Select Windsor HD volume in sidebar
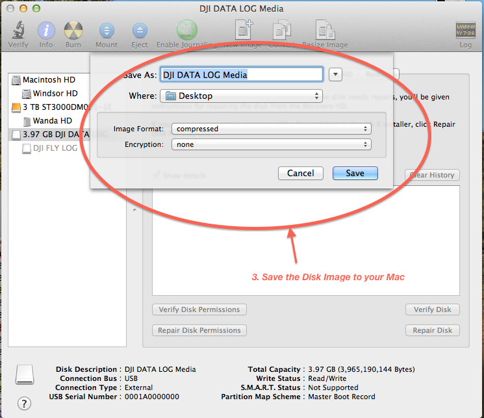The width and height of the screenshot is (484, 418). (x=55, y=94)
